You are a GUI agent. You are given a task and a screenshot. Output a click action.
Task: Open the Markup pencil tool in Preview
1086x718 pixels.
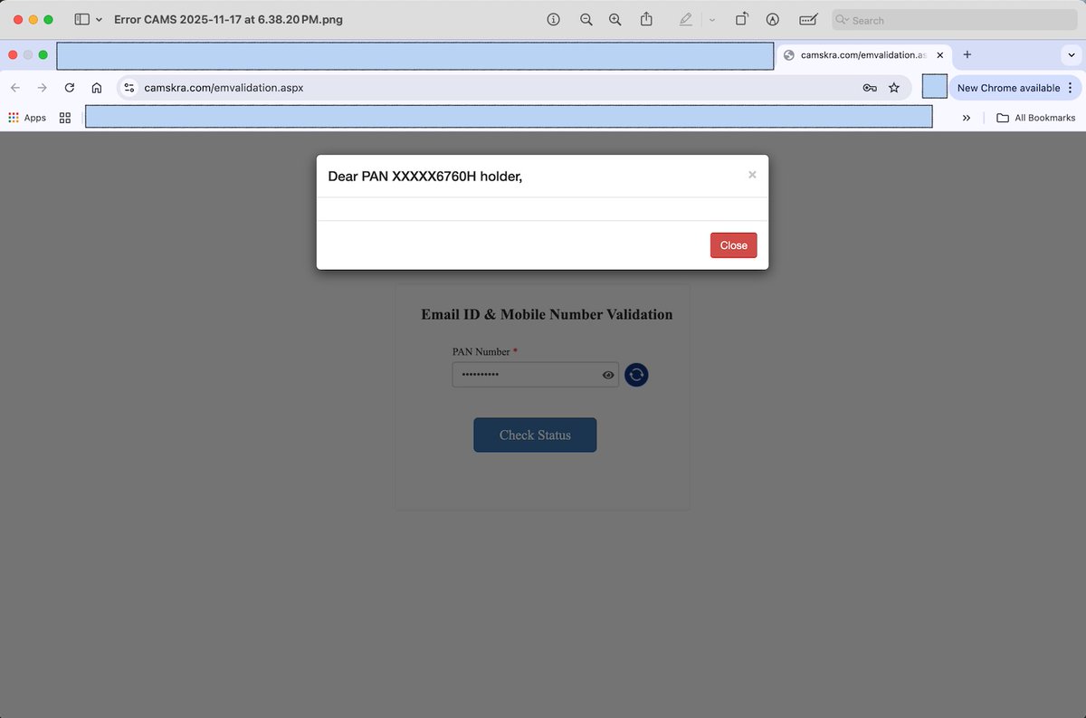pyautogui.click(x=685, y=19)
